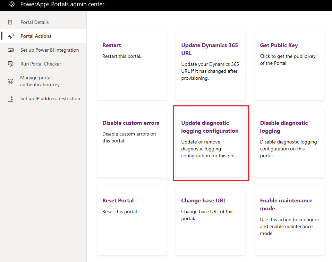Screen dimensions: 332x262
Task: Click the Portal Details list icon
Action: pos(10,22)
